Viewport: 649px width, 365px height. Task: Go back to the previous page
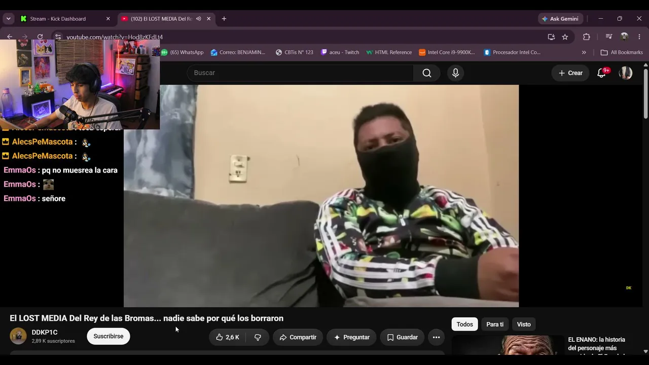10,36
